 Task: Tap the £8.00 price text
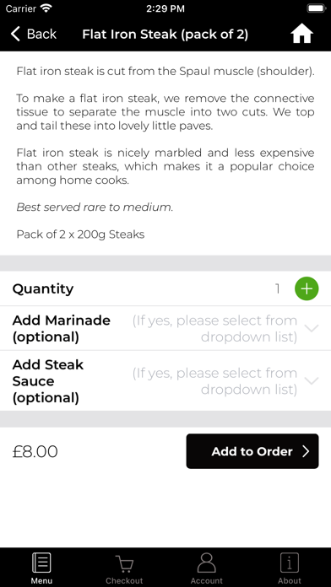[x=35, y=451]
